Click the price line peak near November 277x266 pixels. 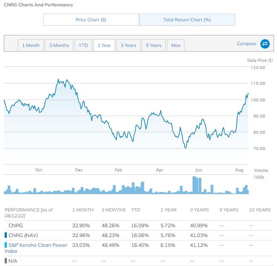pos(58,80)
